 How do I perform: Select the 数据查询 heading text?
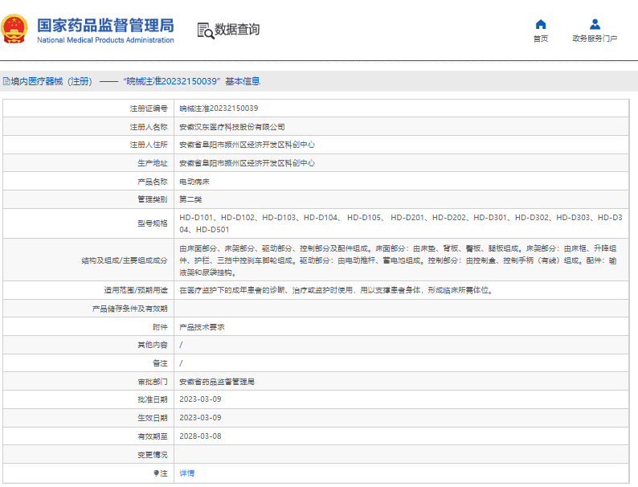[x=237, y=29]
